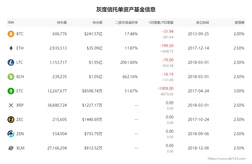Click the $35.09亿 ETH amount
The width and height of the screenshot is (252, 164).
[94, 48]
